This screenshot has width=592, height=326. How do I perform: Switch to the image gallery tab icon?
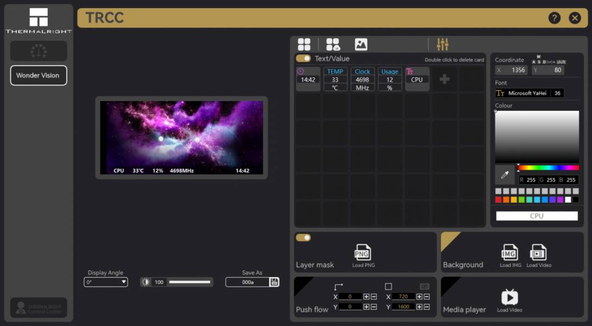pos(361,45)
